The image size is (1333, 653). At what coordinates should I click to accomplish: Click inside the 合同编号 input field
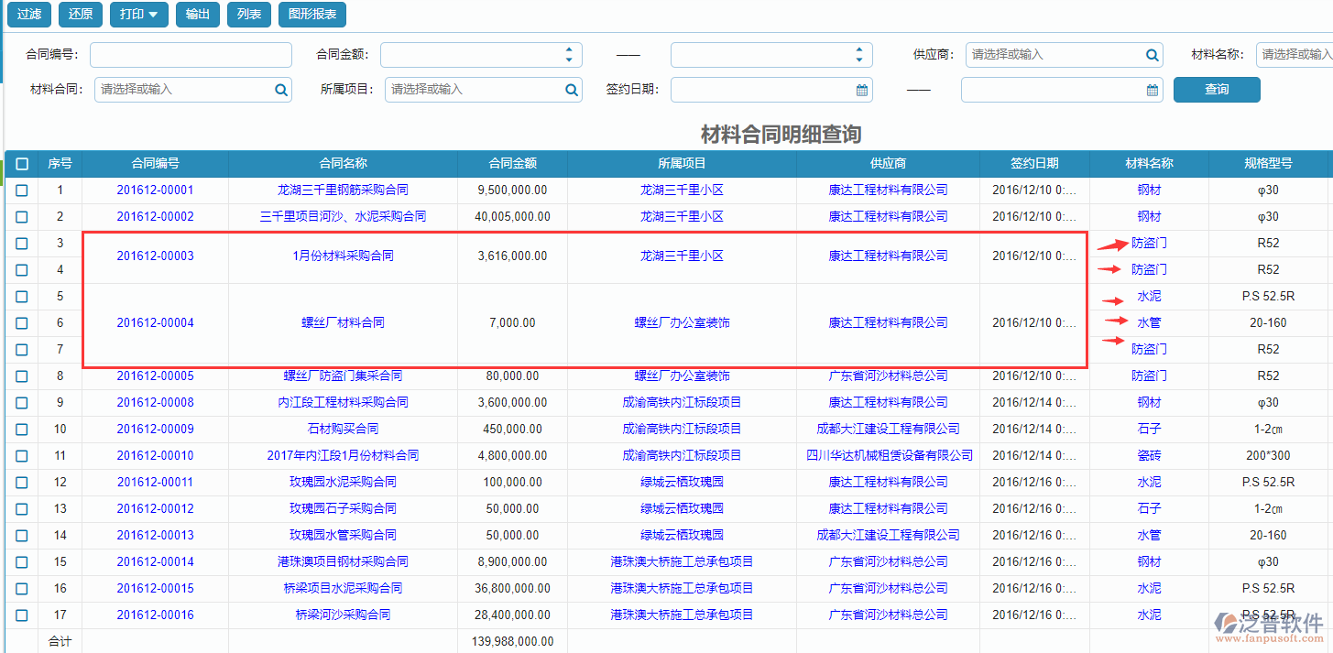tap(190, 55)
